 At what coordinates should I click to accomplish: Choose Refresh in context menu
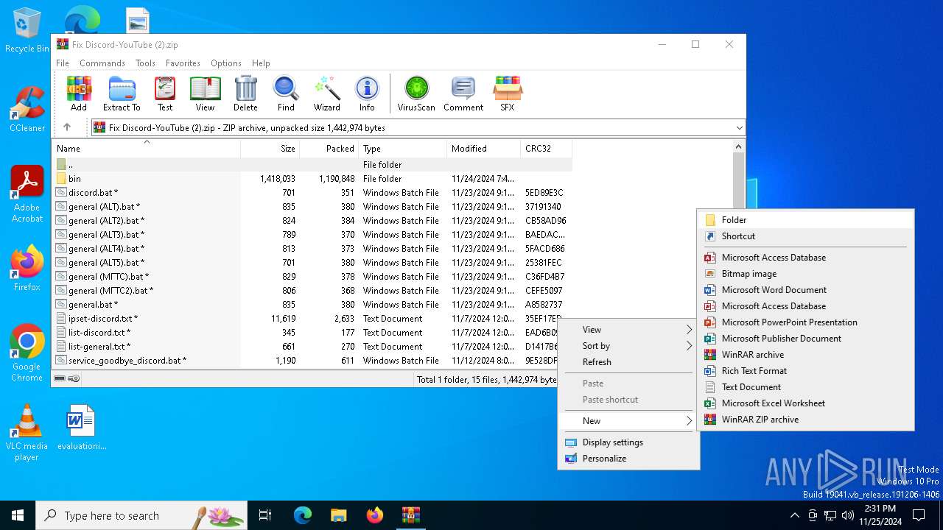628,362
